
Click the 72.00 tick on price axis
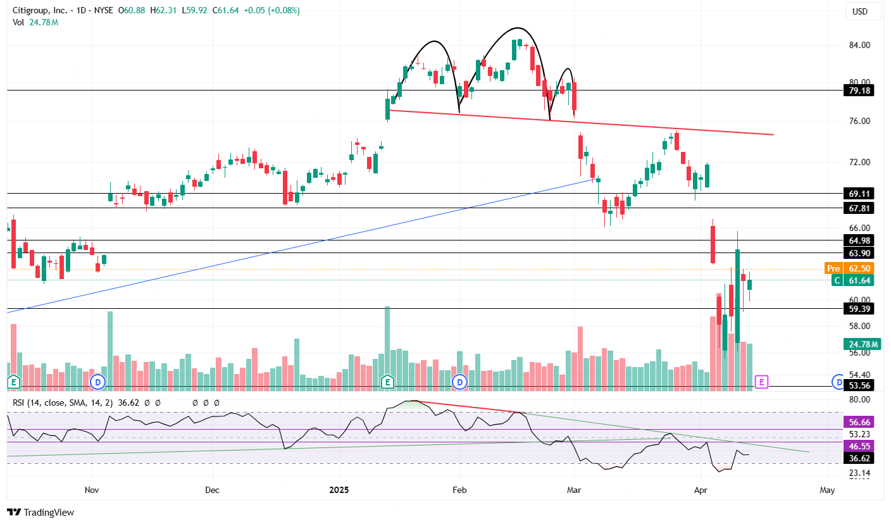click(860, 163)
